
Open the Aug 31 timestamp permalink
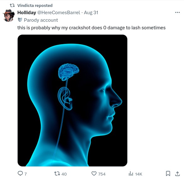91,13
